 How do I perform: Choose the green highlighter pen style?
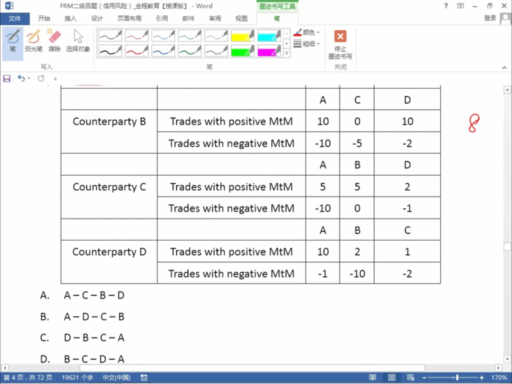242,51
